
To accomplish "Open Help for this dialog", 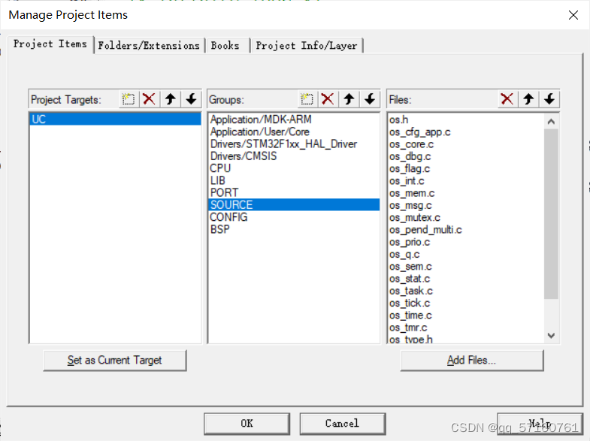I will [x=540, y=423].
